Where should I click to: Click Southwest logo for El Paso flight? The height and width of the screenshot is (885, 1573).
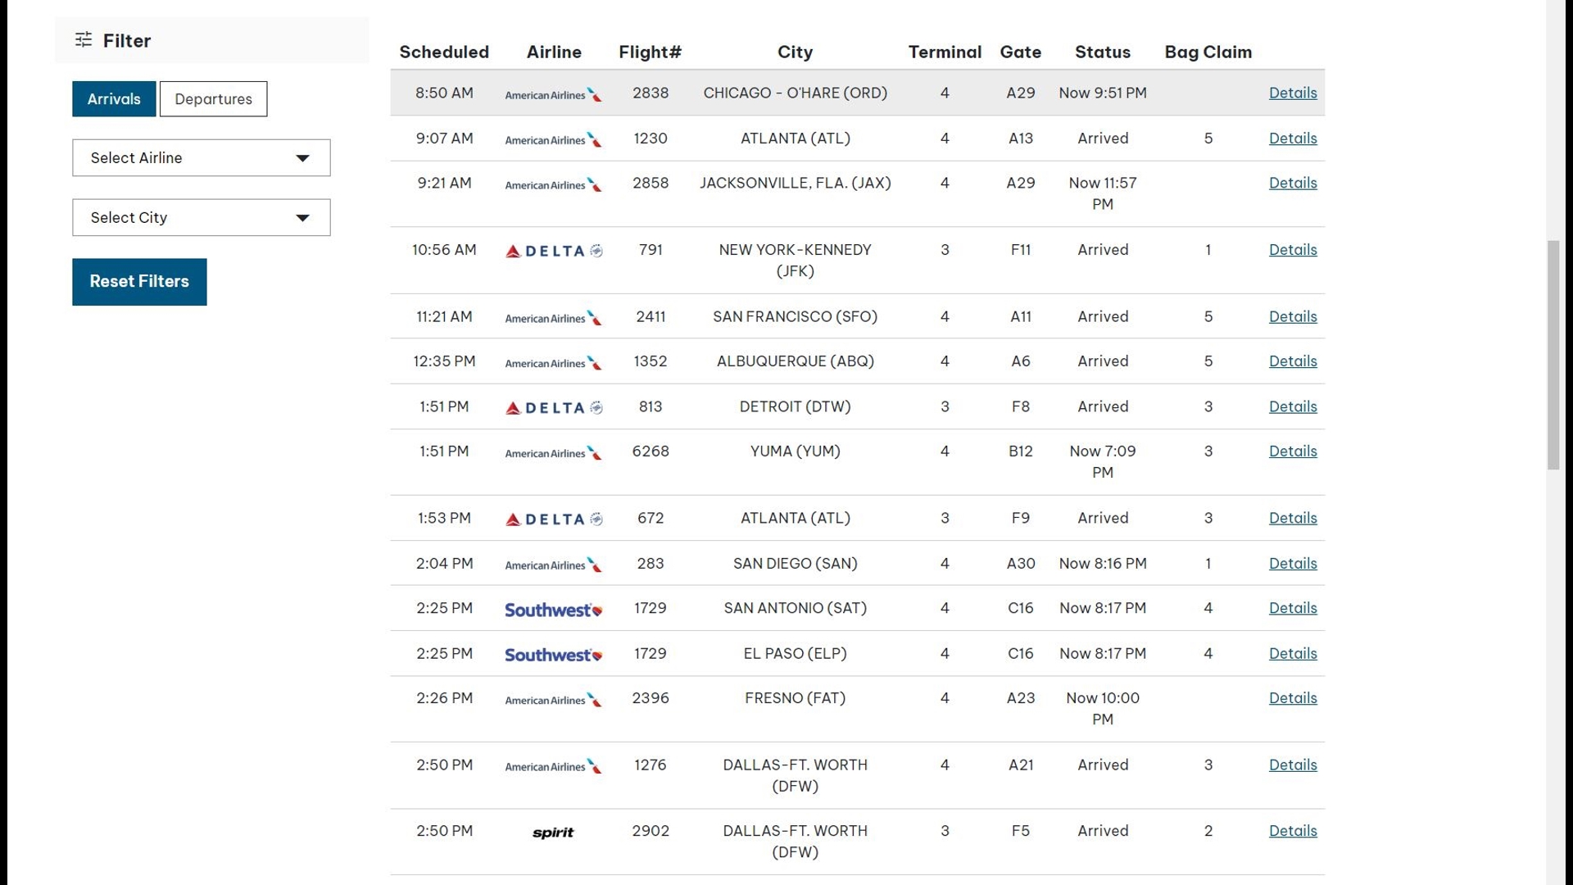click(553, 655)
